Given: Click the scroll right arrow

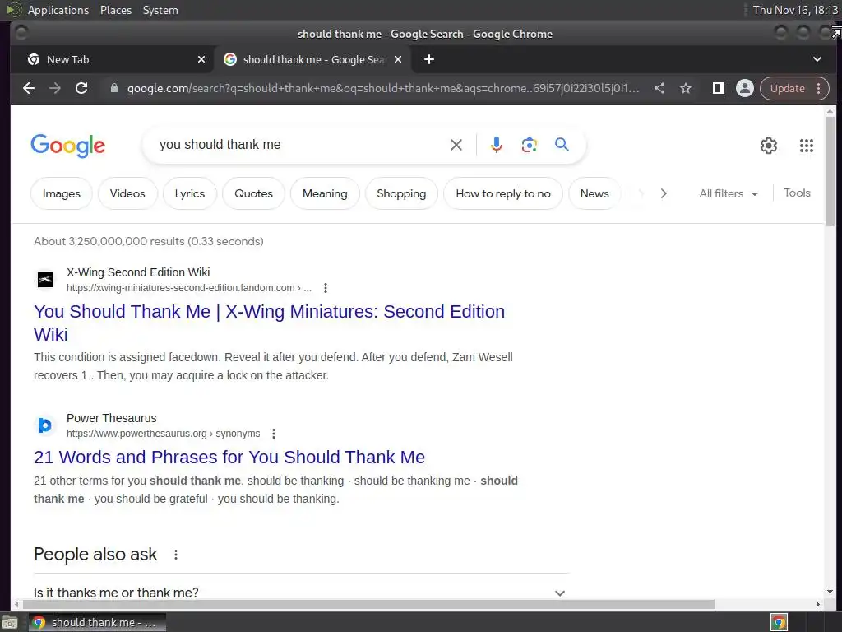Looking at the screenshot, I should (818, 604).
